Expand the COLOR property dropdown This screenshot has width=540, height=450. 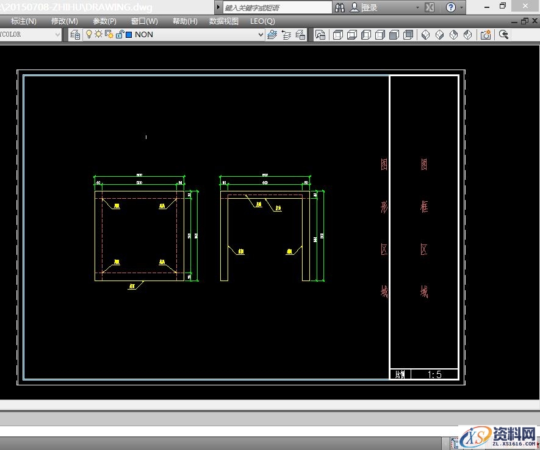(x=58, y=35)
